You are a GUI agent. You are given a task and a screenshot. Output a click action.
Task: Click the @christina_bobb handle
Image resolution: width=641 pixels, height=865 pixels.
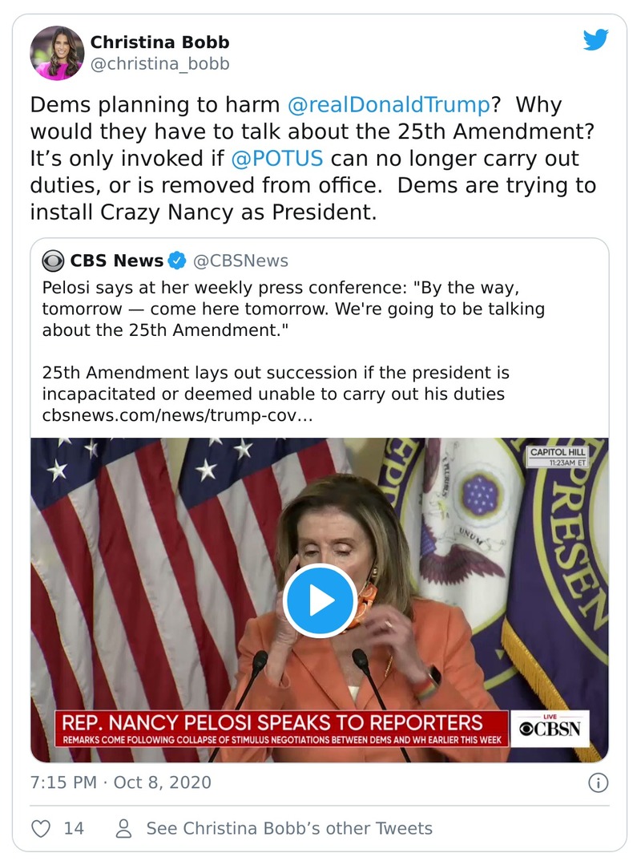click(159, 64)
